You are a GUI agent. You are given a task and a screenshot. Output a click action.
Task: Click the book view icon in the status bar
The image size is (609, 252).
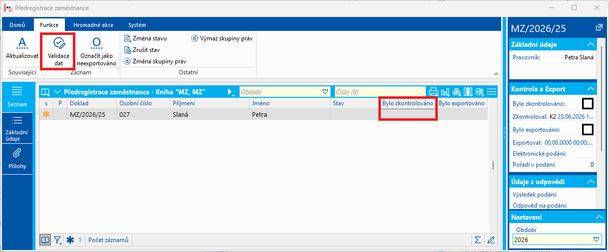[x=45, y=240]
